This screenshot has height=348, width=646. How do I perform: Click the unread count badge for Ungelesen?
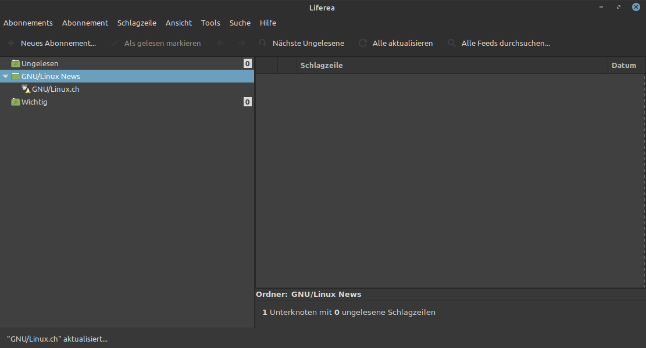pos(247,63)
